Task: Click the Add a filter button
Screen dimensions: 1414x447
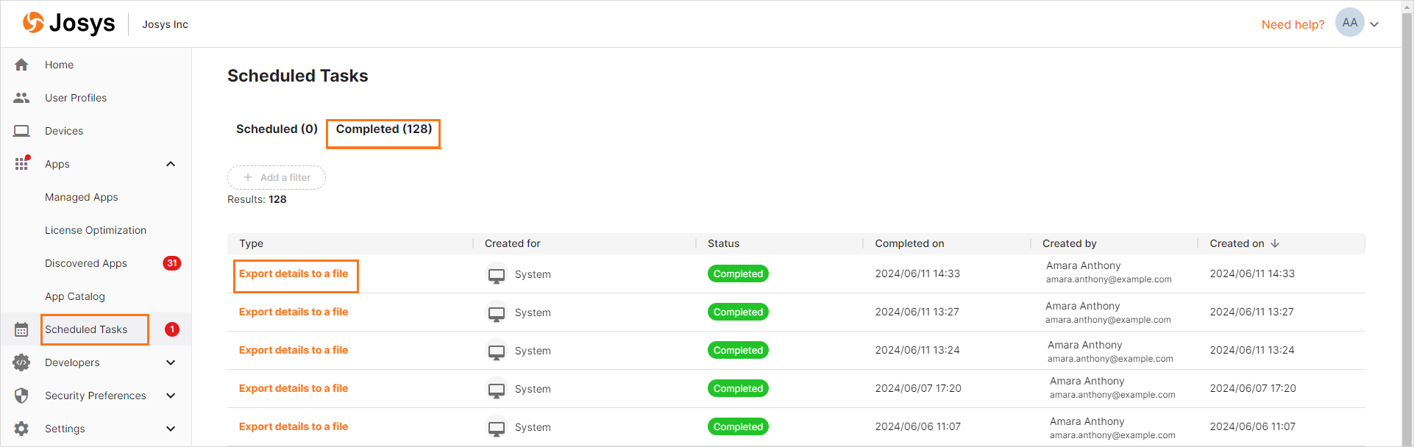Action: [277, 177]
